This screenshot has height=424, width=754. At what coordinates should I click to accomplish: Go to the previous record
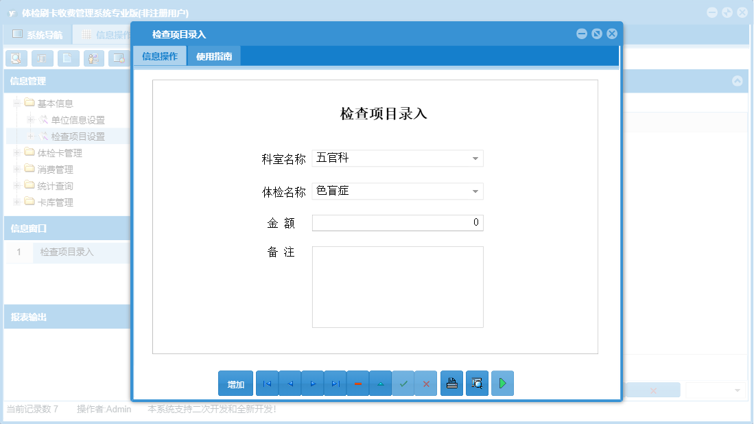coord(290,383)
